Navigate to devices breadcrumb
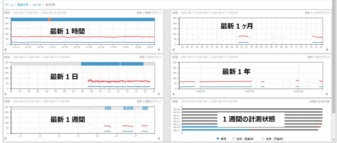The width and height of the screenshot is (337, 143). 37,5
